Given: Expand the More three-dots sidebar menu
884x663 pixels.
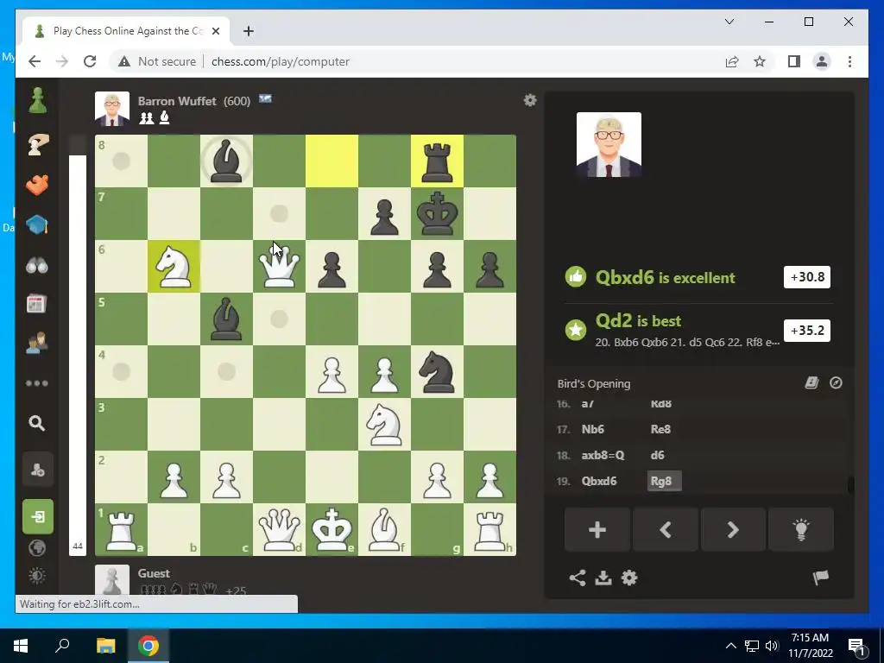Looking at the screenshot, I should [x=37, y=383].
